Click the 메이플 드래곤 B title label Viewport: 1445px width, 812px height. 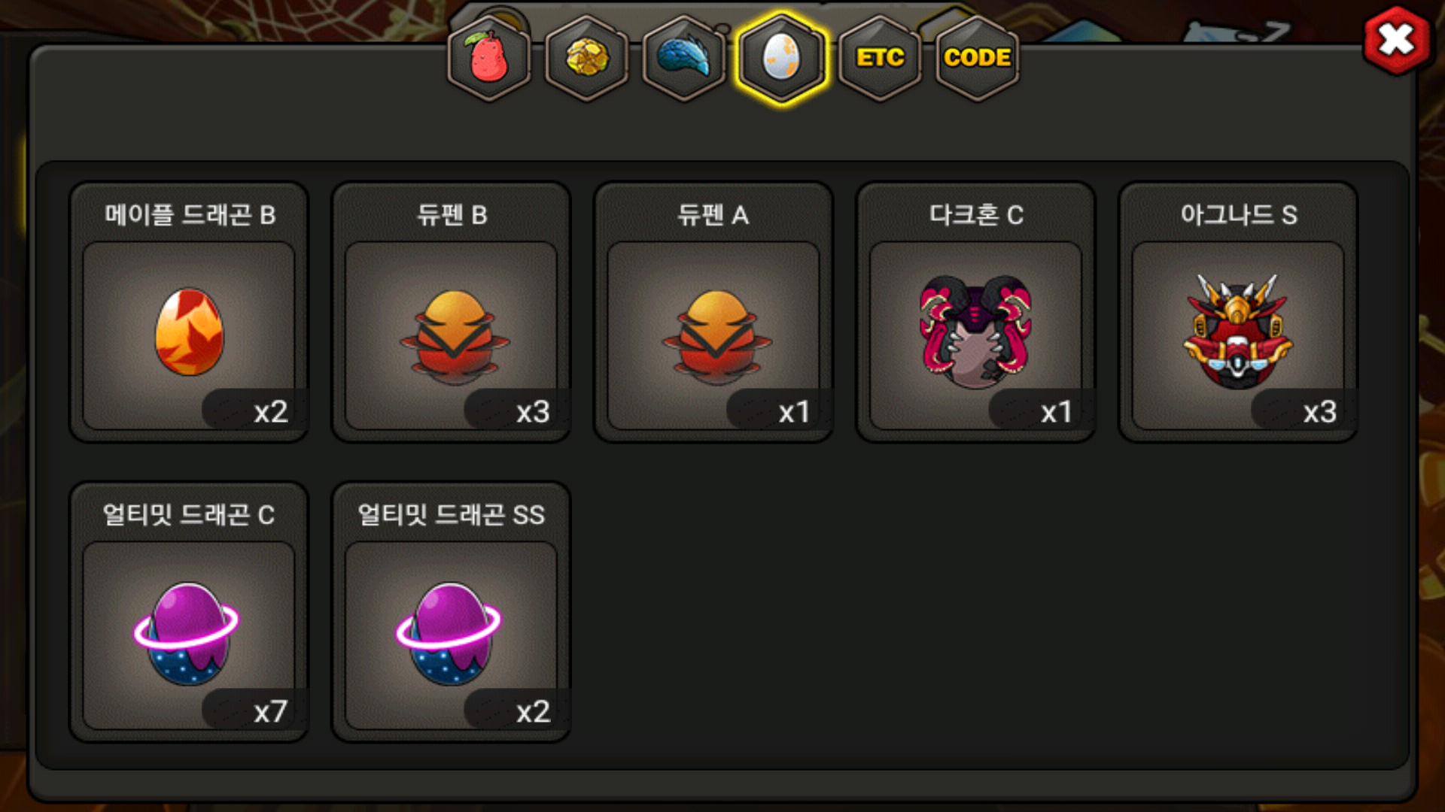point(190,215)
